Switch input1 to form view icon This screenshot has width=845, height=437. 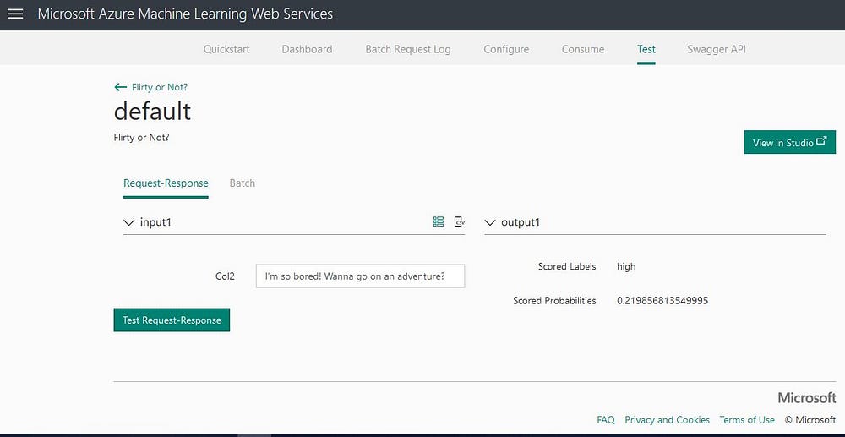(439, 221)
